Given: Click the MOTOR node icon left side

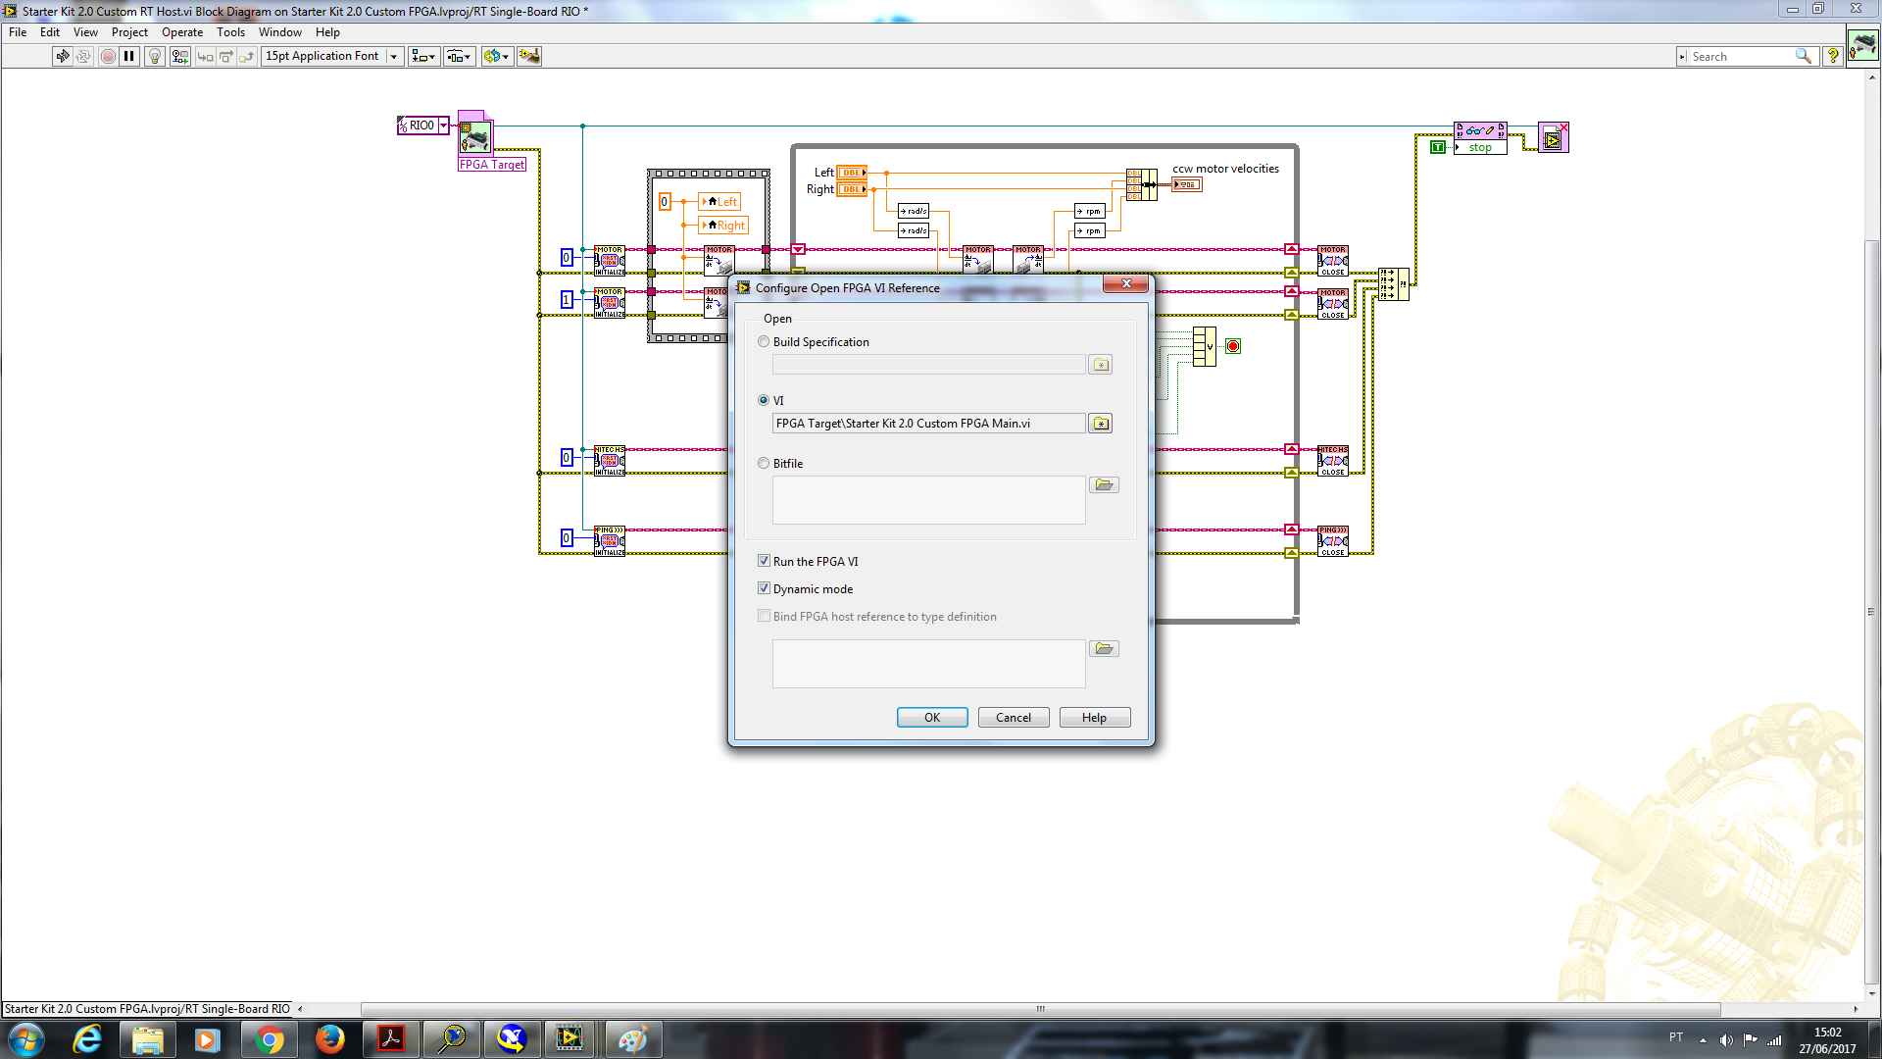Looking at the screenshot, I should tap(608, 256).
